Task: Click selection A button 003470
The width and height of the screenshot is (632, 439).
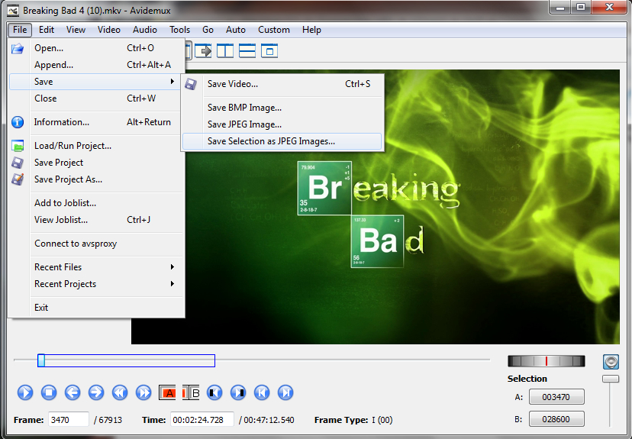Action: pos(556,397)
